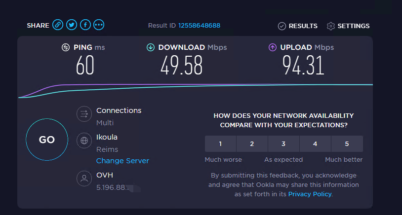
Task: Click the Result ID number link
Action: pyautogui.click(x=199, y=26)
